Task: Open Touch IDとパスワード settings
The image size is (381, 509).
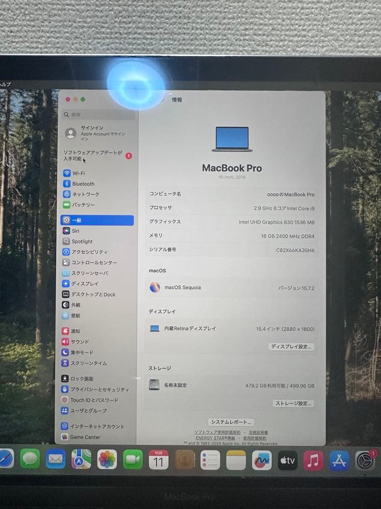Action: pos(90,400)
